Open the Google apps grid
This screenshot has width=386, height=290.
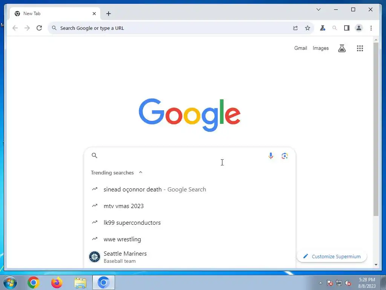coord(360,48)
